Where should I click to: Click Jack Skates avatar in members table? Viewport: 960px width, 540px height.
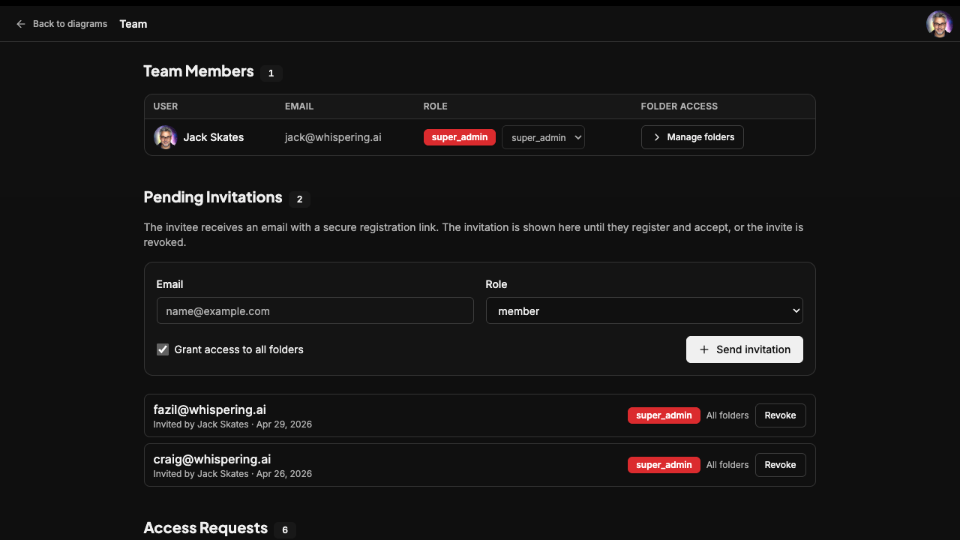[x=165, y=137]
